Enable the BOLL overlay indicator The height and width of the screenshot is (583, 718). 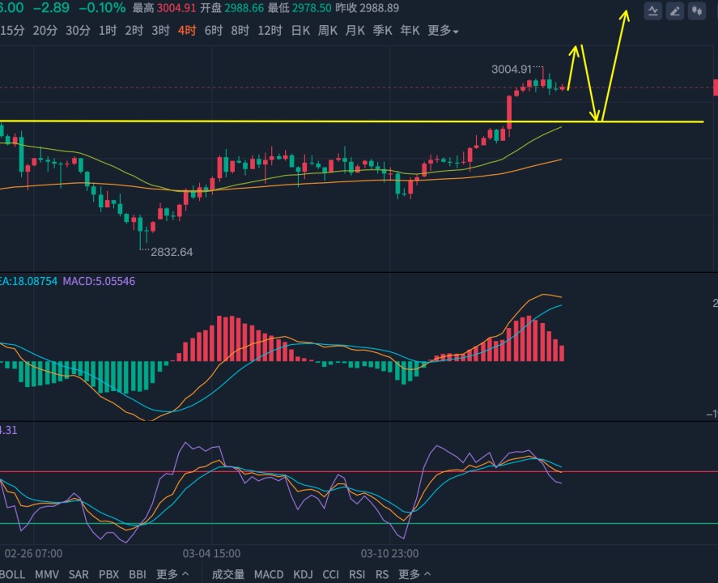(x=12, y=574)
